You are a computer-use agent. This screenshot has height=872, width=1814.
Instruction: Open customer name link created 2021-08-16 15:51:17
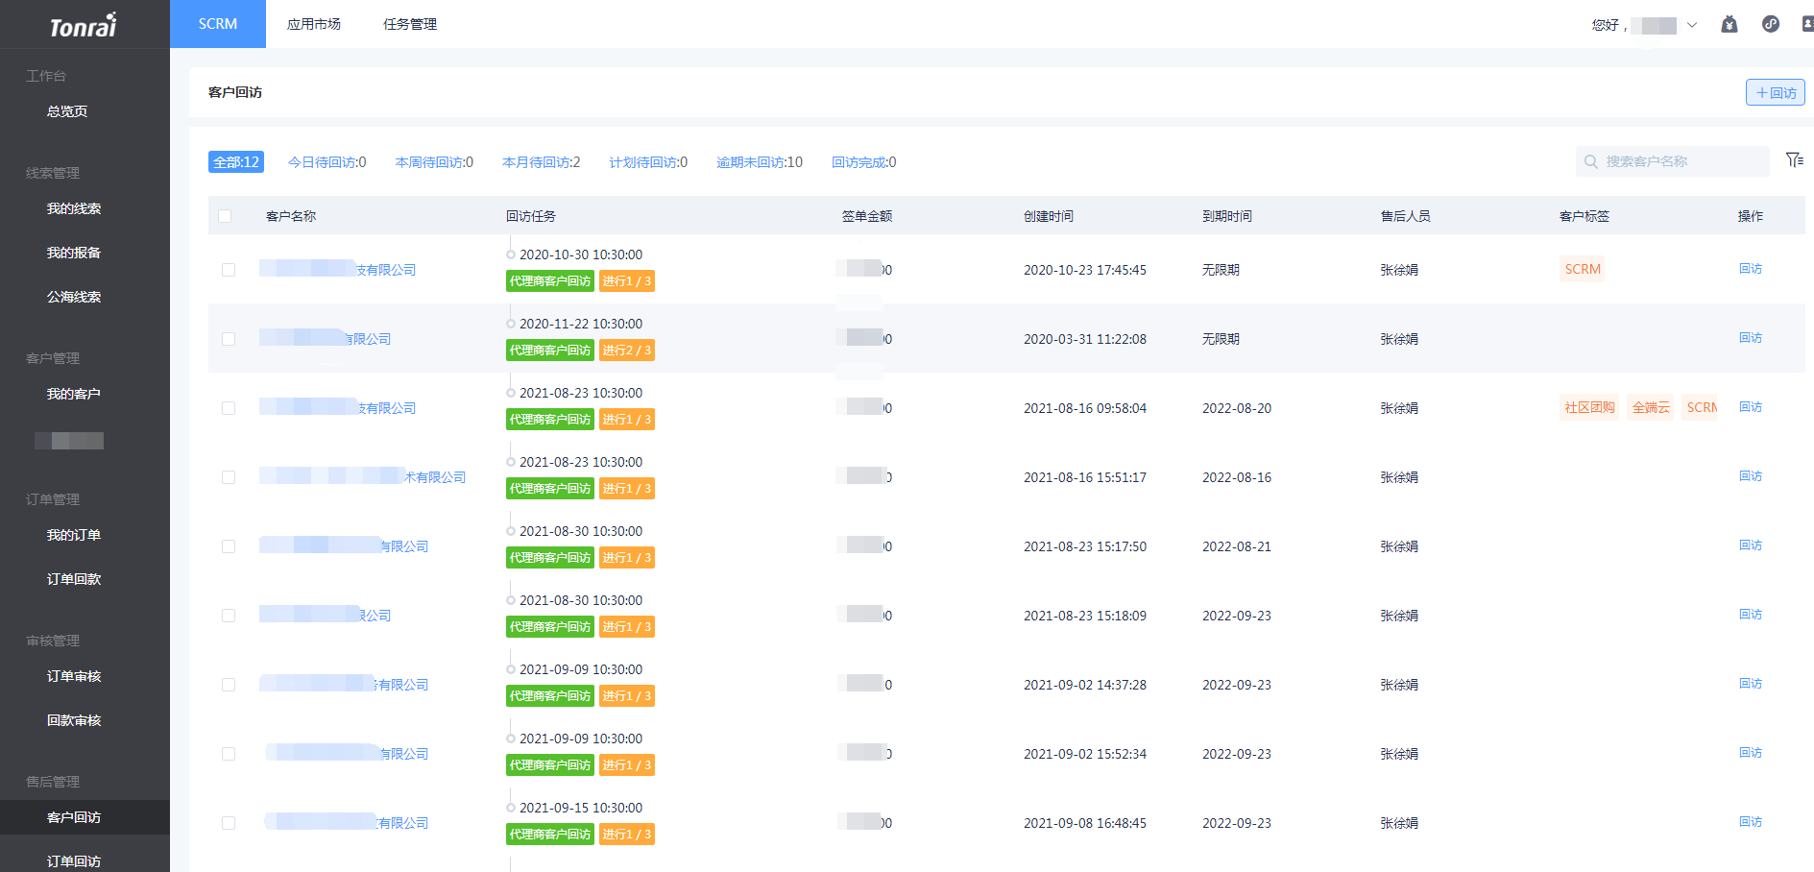363,477
